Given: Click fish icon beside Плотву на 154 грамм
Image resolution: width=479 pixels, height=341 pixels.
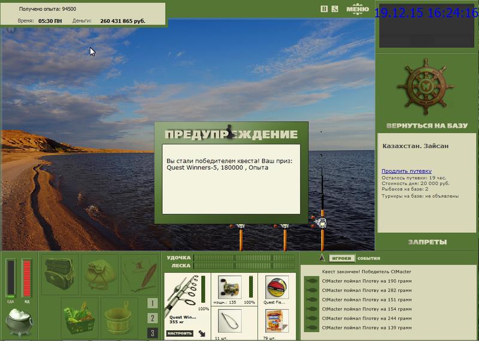Looking at the screenshot, I should coord(311,309).
